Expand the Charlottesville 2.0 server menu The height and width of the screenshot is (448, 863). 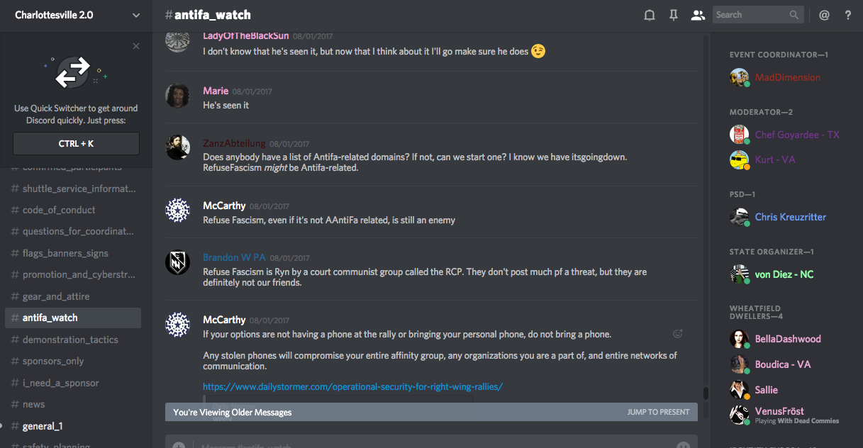136,15
